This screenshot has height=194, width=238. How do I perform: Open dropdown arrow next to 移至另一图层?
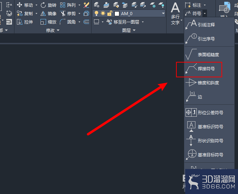coord(143,22)
